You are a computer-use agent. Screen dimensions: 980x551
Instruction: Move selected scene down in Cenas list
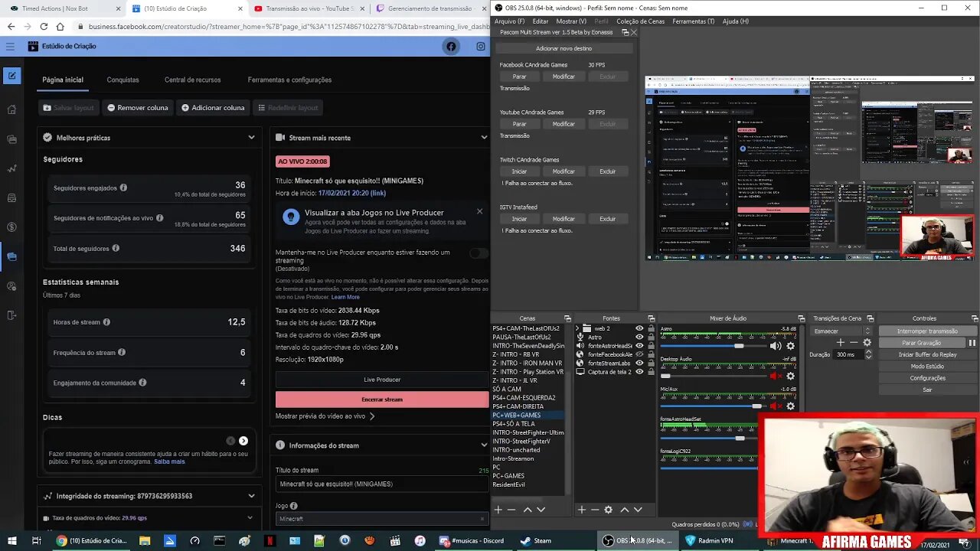coord(541,510)
